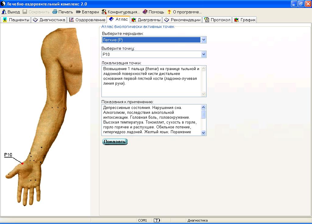This screenshot has width=312, height=224.
Task: Click the red P10 point on hand
Action: pos(22,164)
